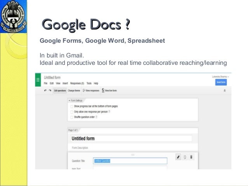
Task: Click Change theme in the toolbar
Action: tap(74, 90)
